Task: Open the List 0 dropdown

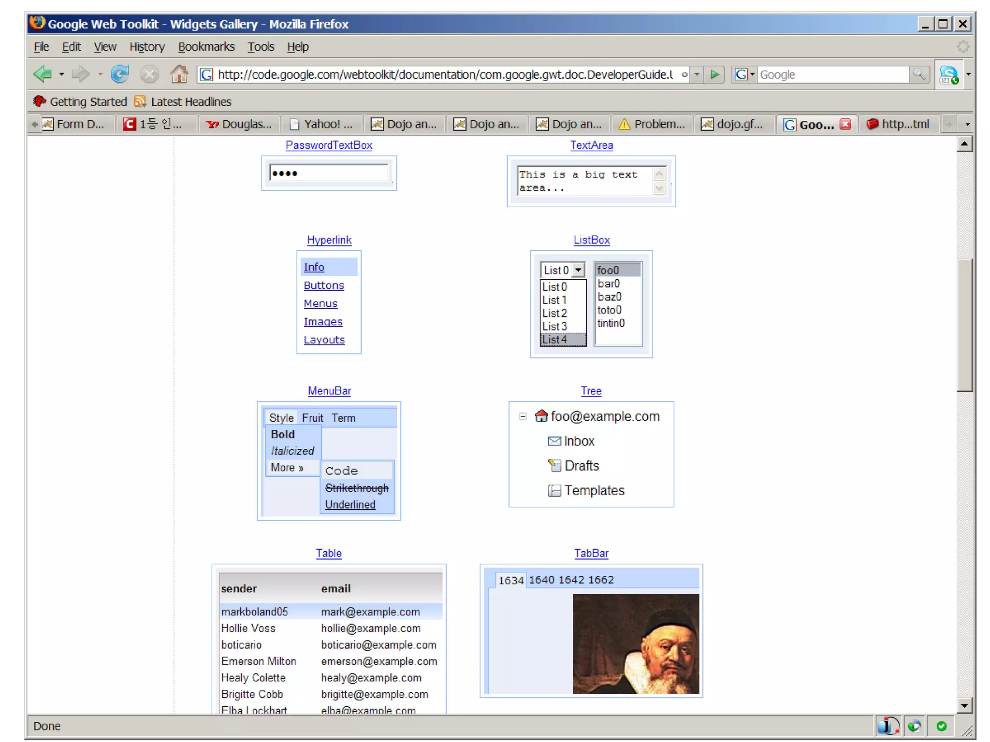Action: click(578, 270)
